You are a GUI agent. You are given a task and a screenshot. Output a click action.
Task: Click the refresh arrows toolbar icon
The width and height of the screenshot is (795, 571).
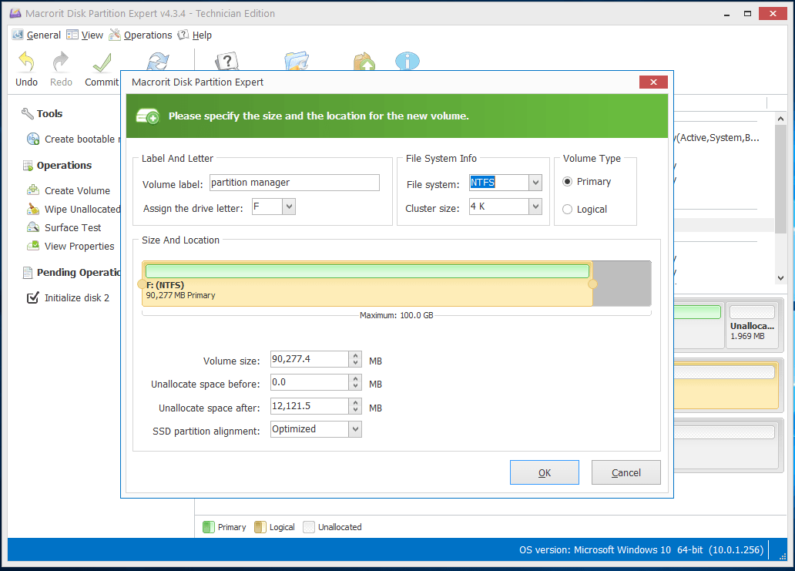click(158, 62)
